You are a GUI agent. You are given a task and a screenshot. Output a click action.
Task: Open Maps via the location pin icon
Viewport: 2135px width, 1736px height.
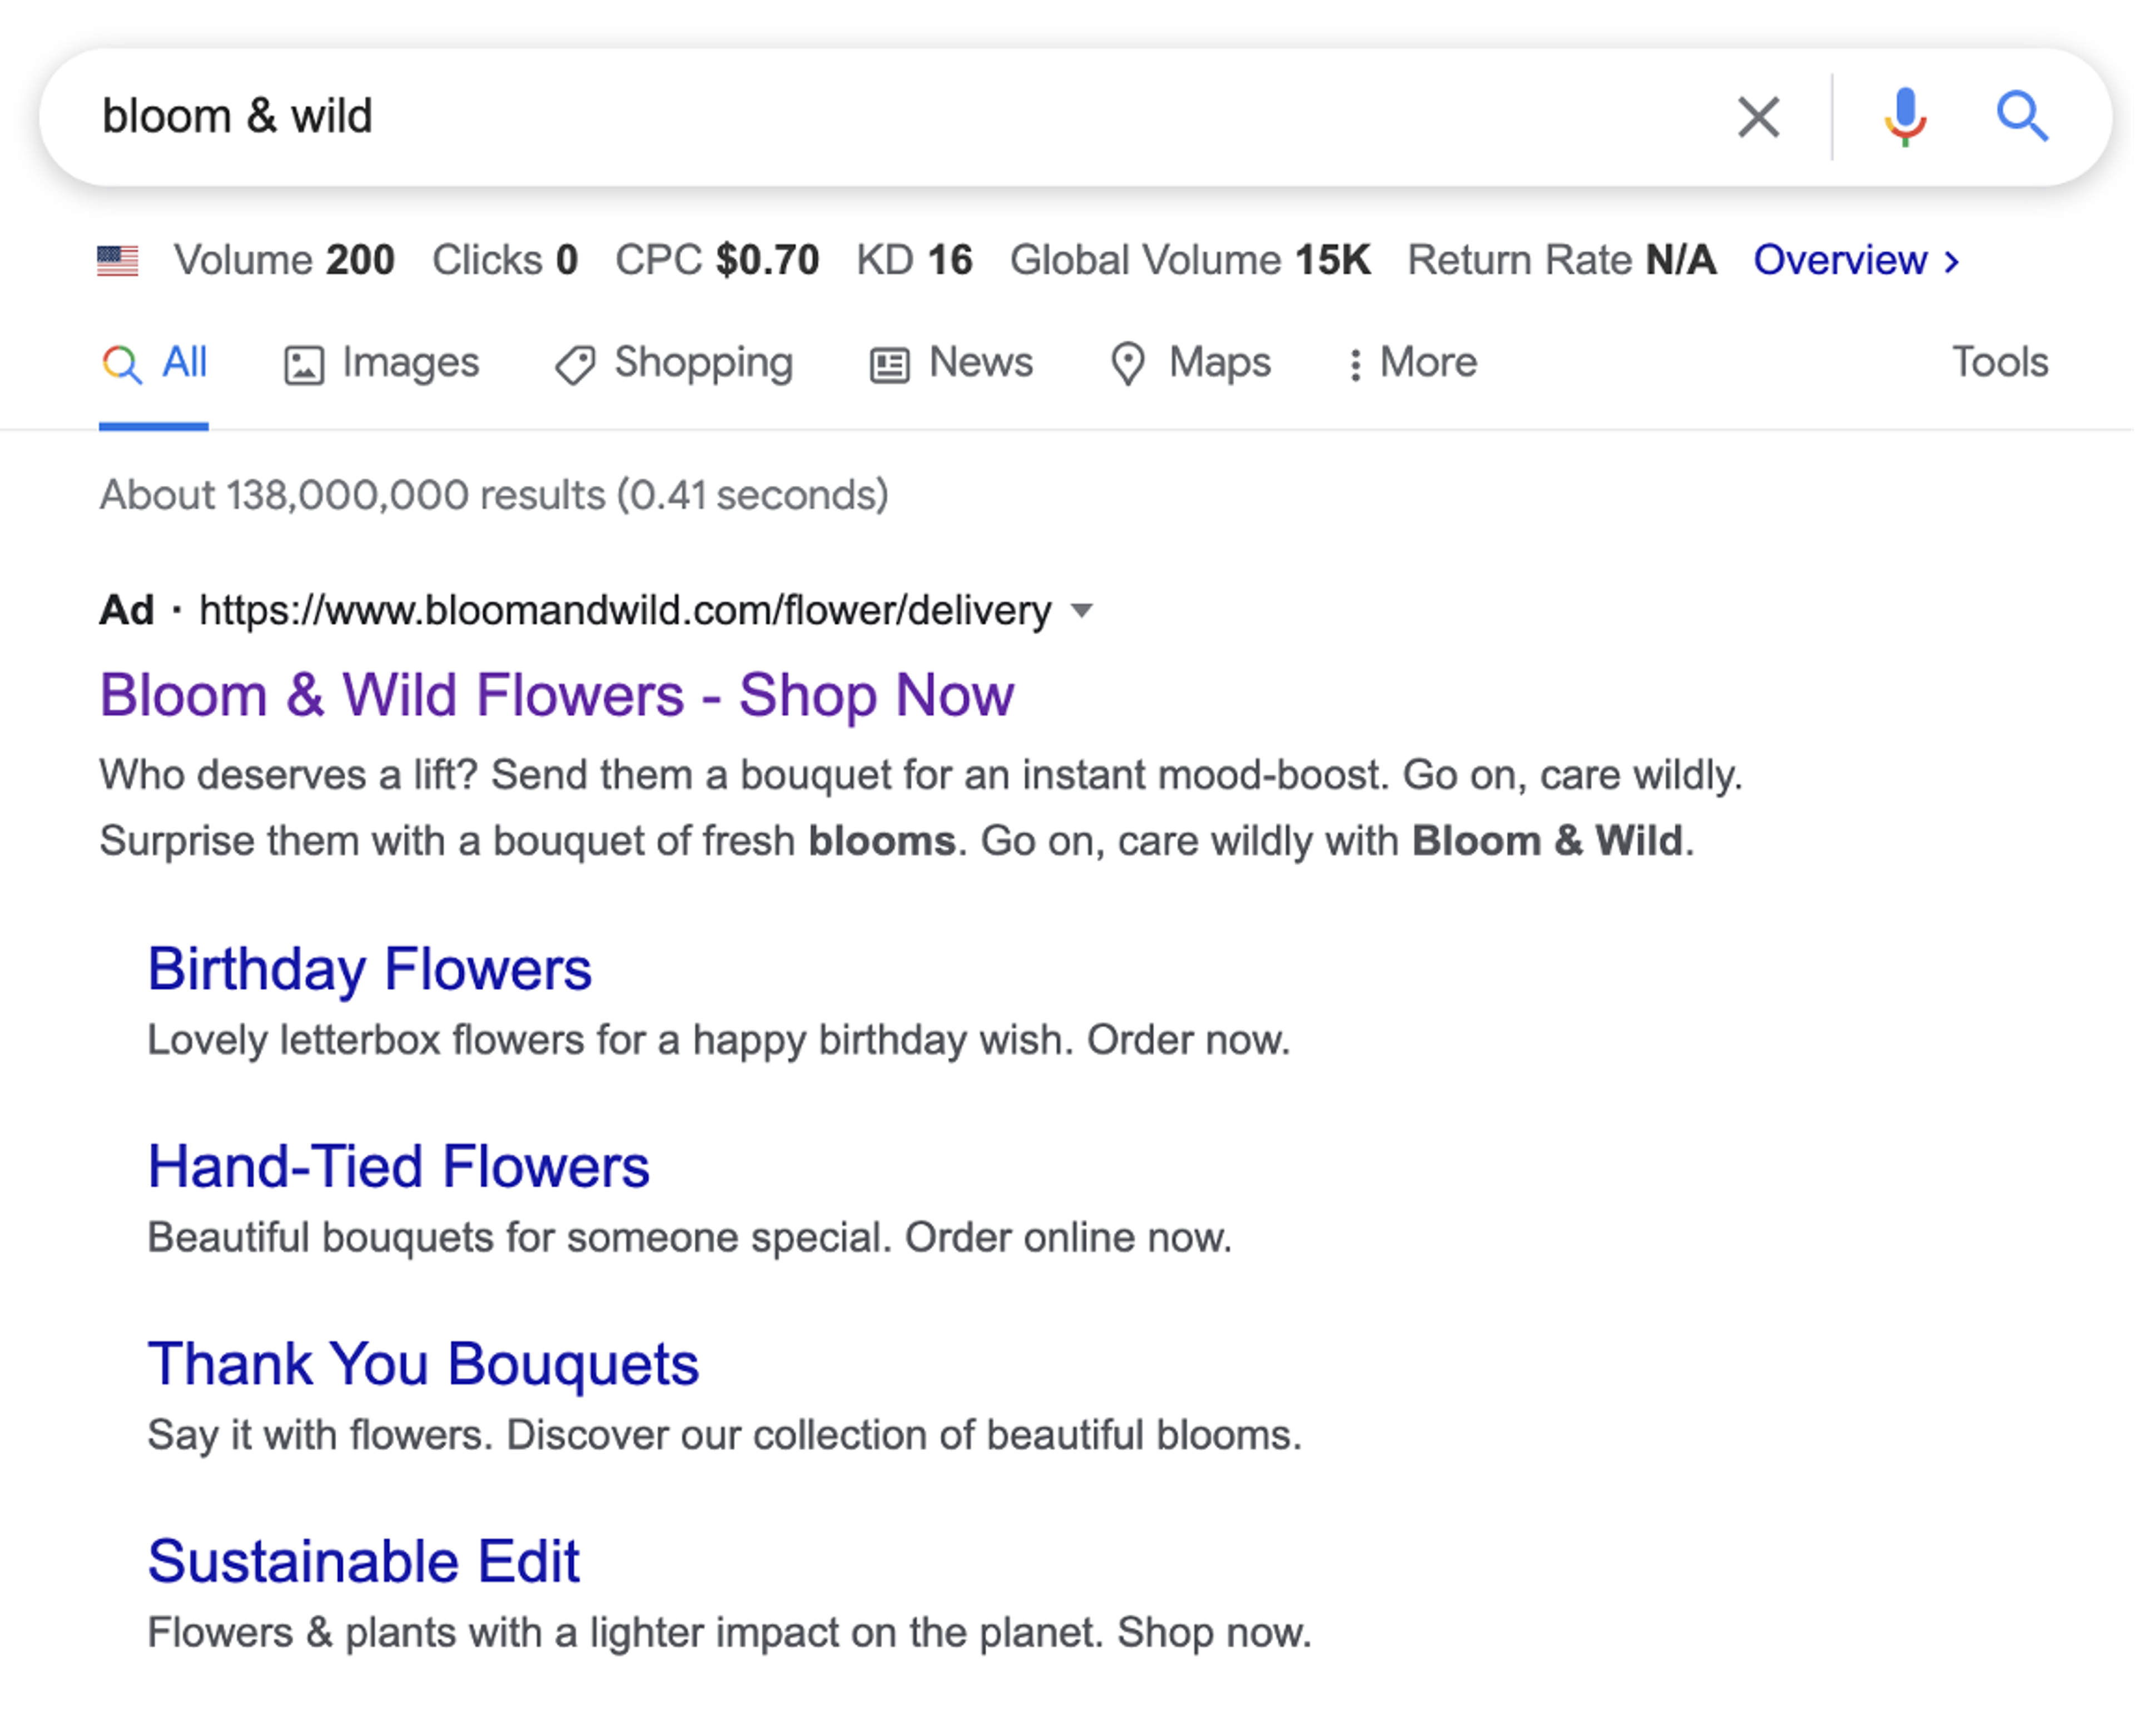pos(1131,363)
